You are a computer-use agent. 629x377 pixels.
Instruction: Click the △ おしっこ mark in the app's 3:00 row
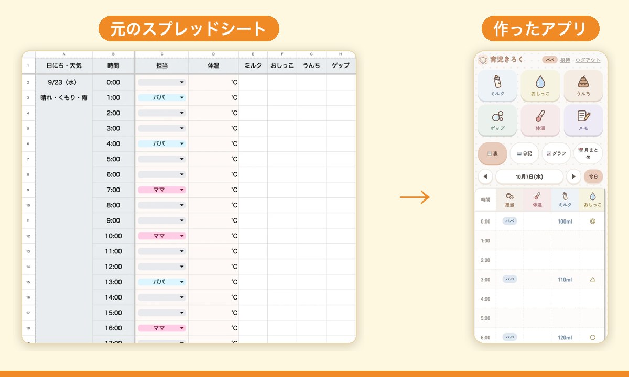(x=593, y=280)
